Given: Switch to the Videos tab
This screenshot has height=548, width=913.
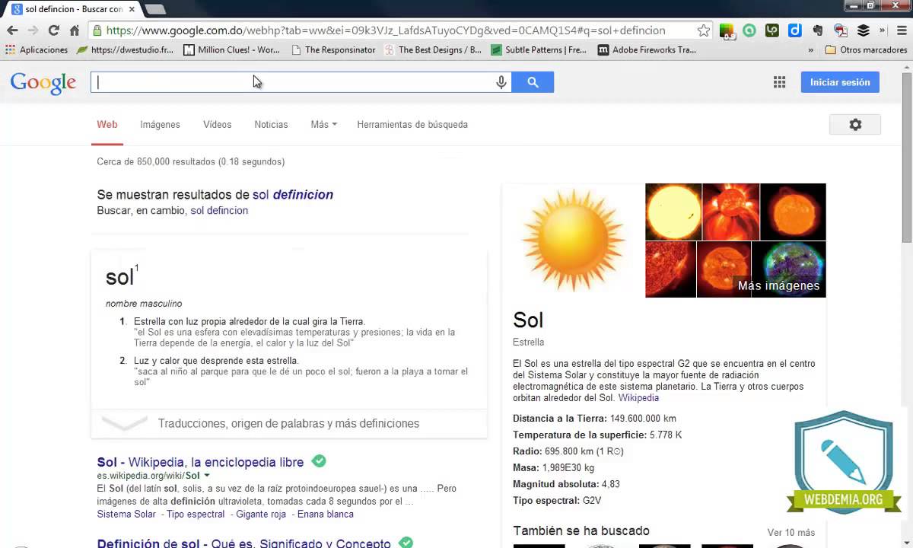Looking at the screenshot, I should click(217, 125).
